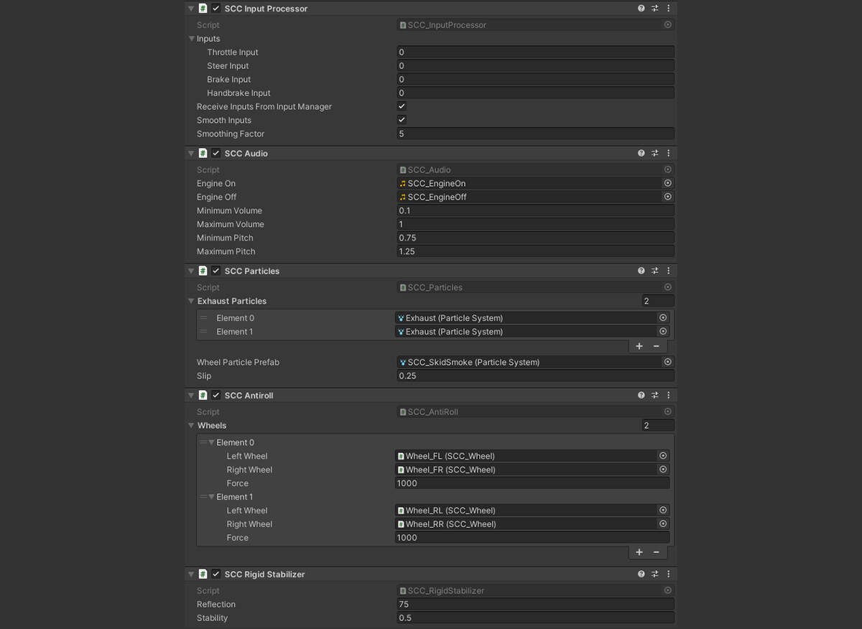Open presets for SCC Audio component
This screenshot has height=629, width=862.
654,153
